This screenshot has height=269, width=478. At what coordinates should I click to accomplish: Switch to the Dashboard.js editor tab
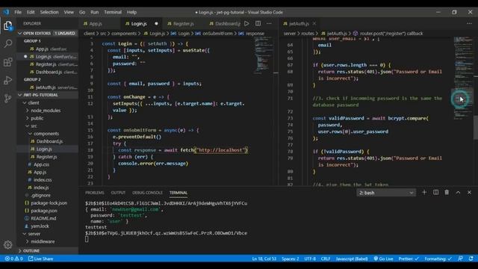click(x=225, y=23)
